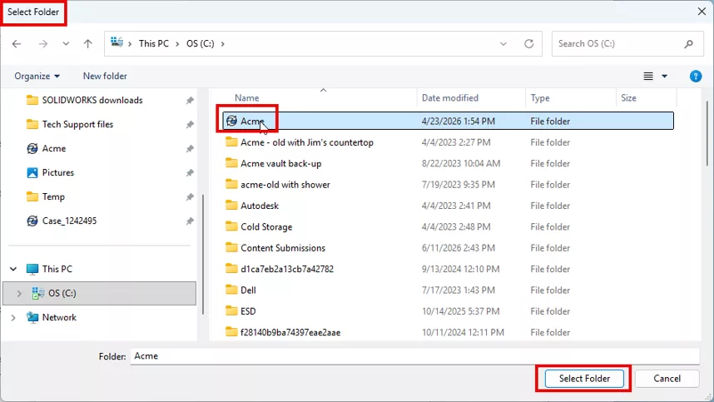
Task: Select the Cold Storage folder
Action: [266, 226]
